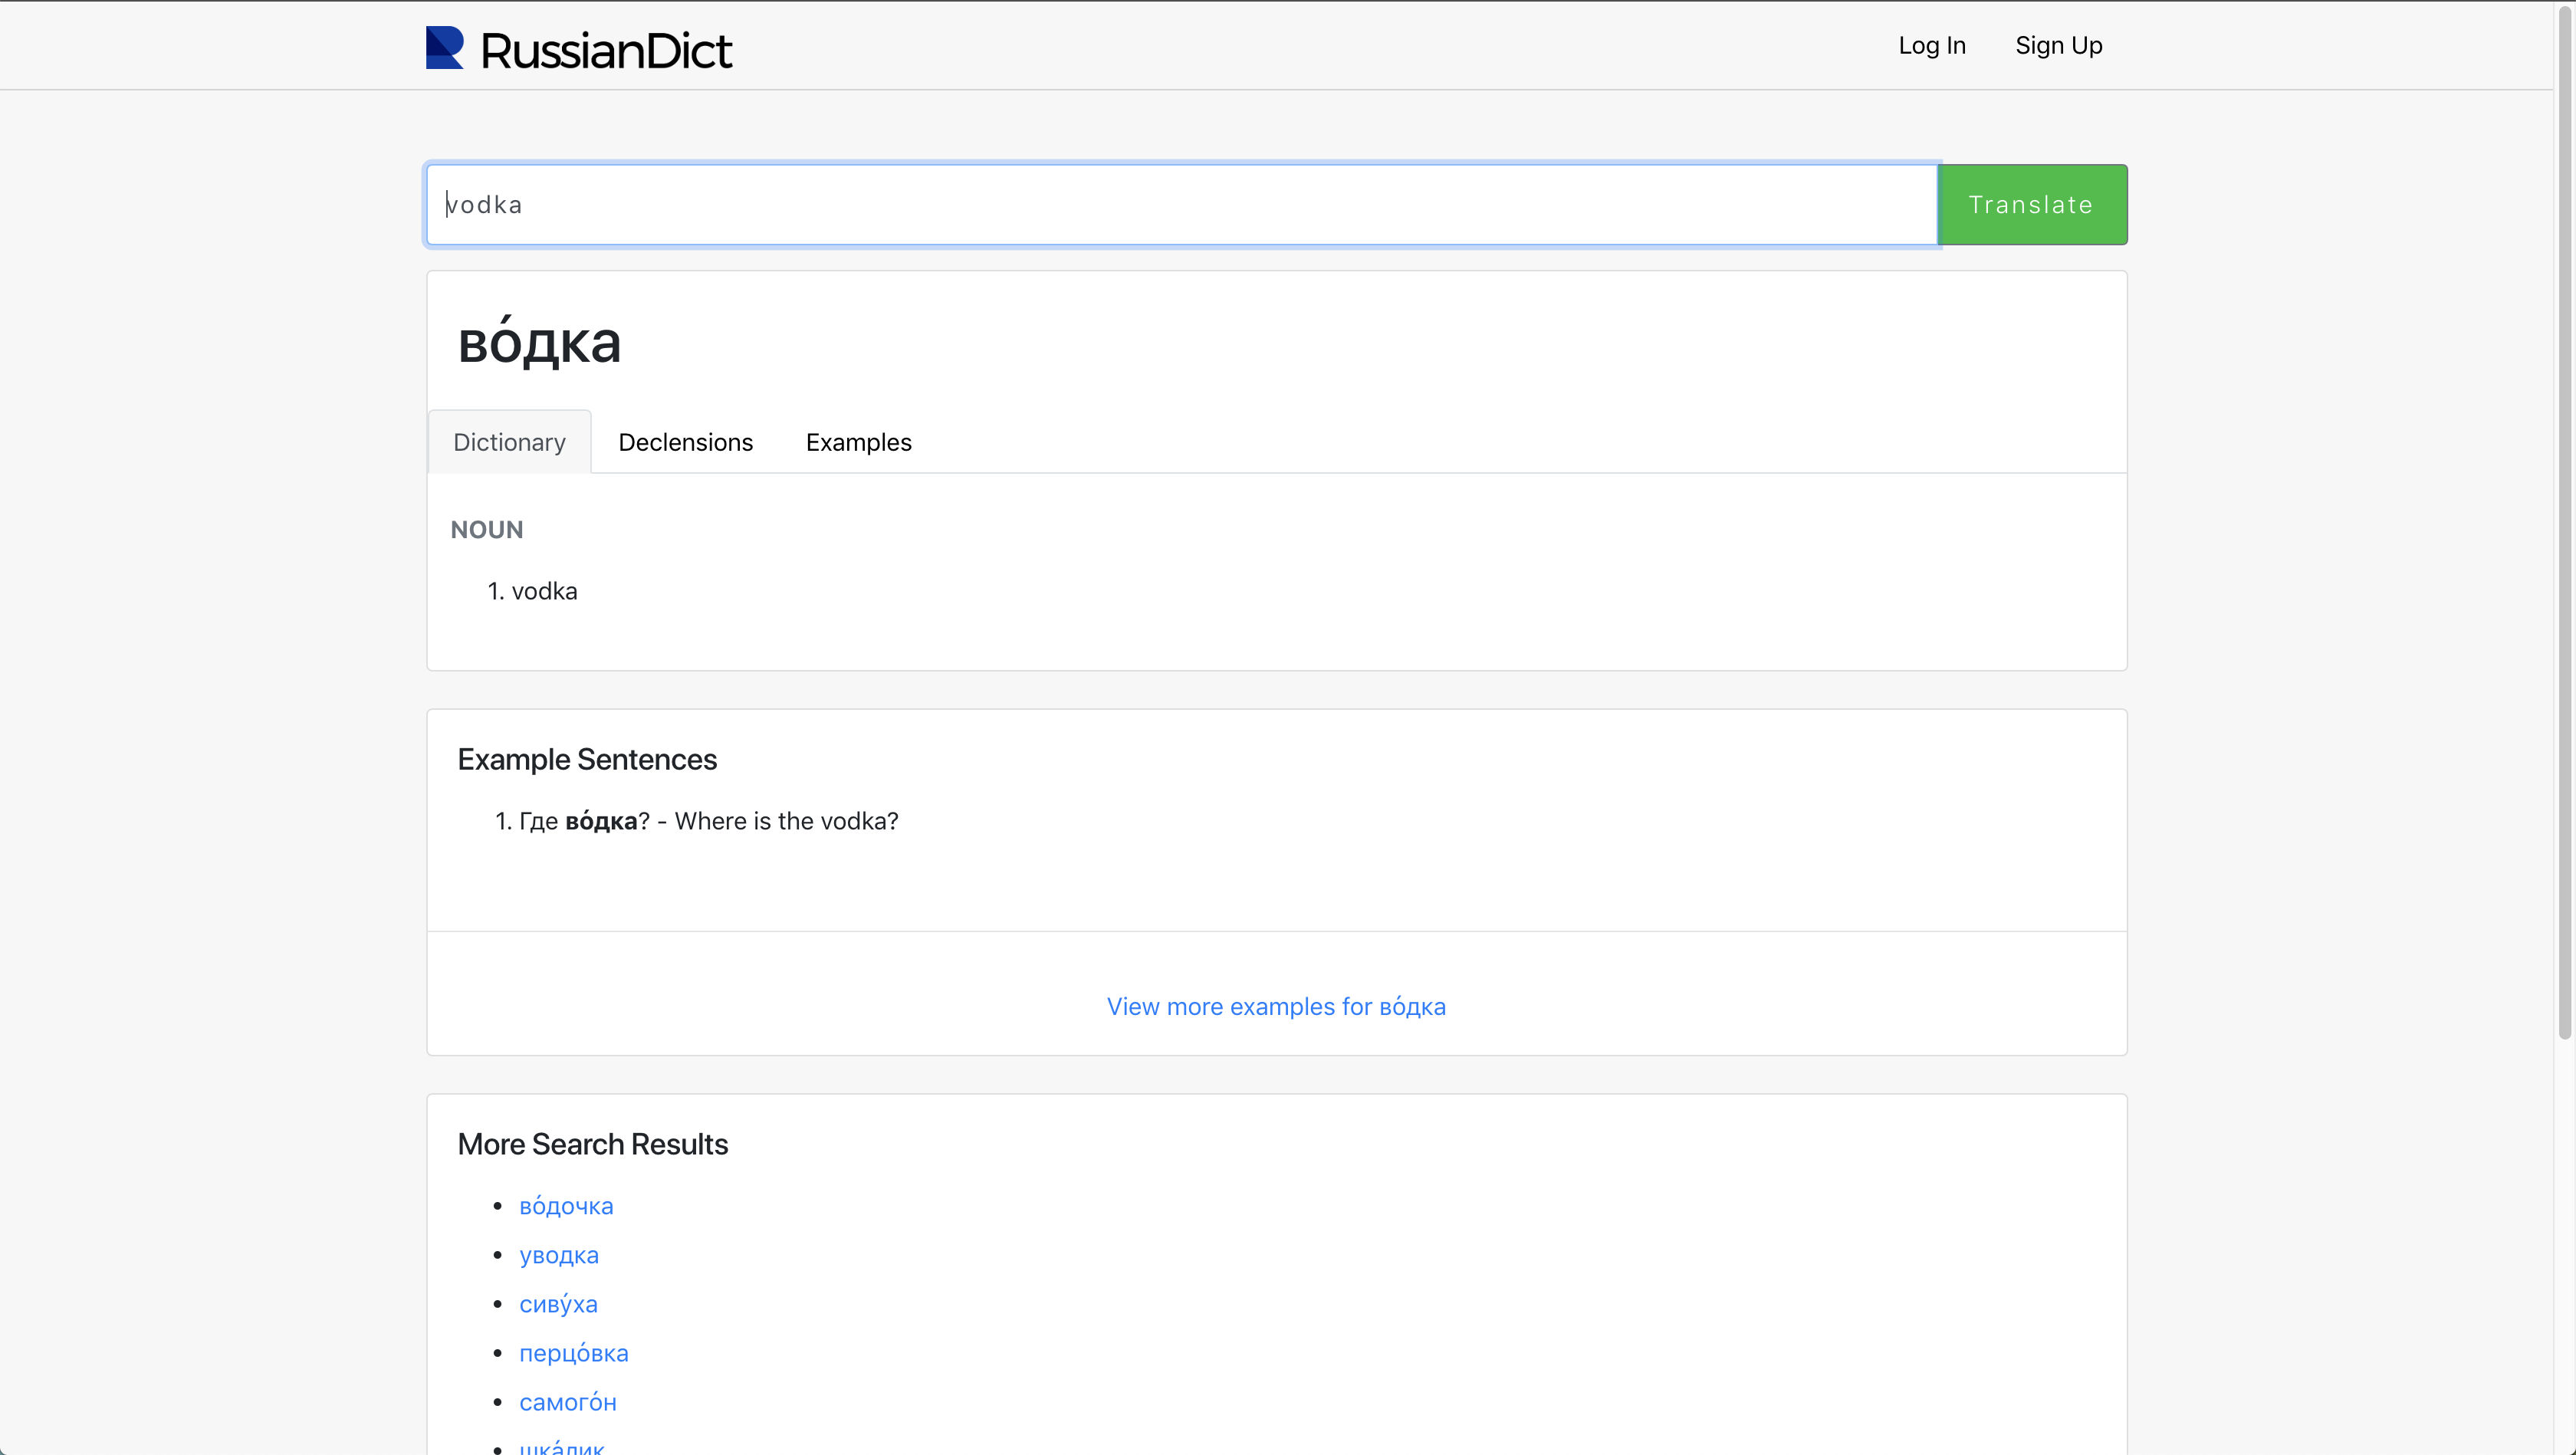Click the RussianDict blue logo icon
2576x1455 pixels.
point(444,48)
